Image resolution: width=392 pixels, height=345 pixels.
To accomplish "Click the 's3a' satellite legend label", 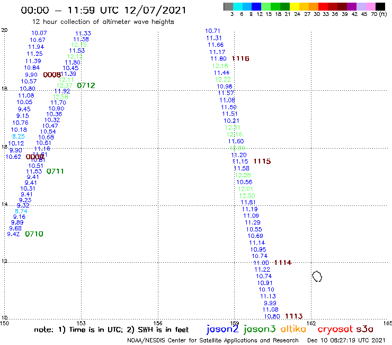I will coord(365,329).
